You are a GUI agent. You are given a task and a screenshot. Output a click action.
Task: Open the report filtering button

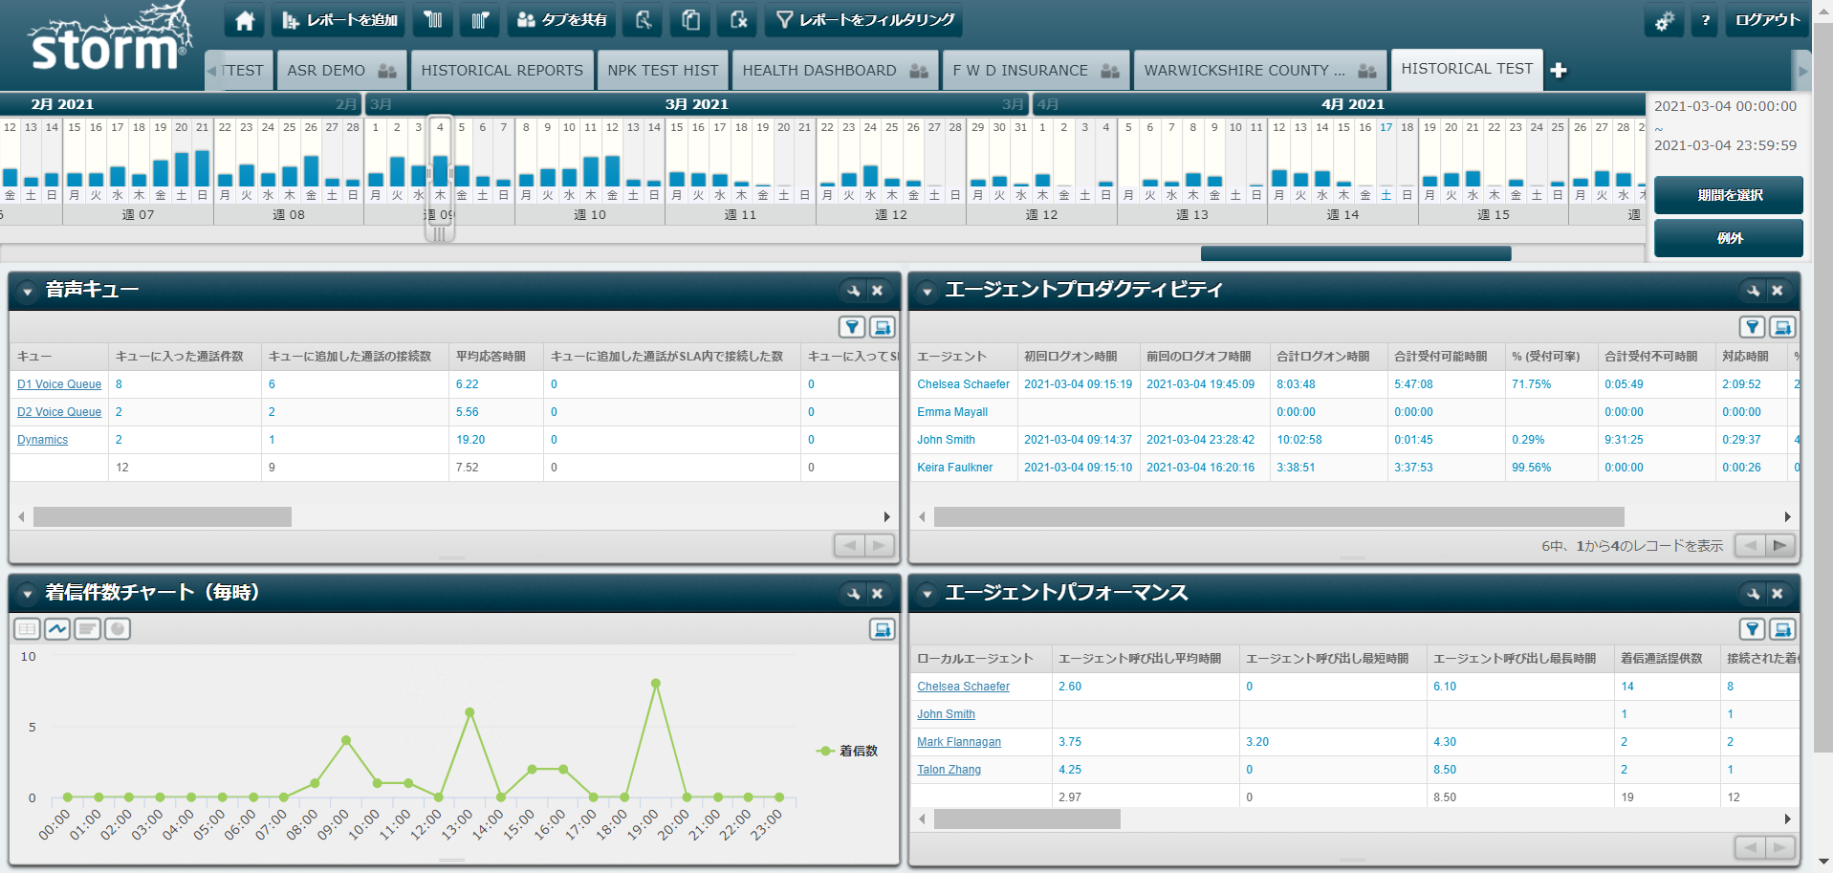pos(863,20)
